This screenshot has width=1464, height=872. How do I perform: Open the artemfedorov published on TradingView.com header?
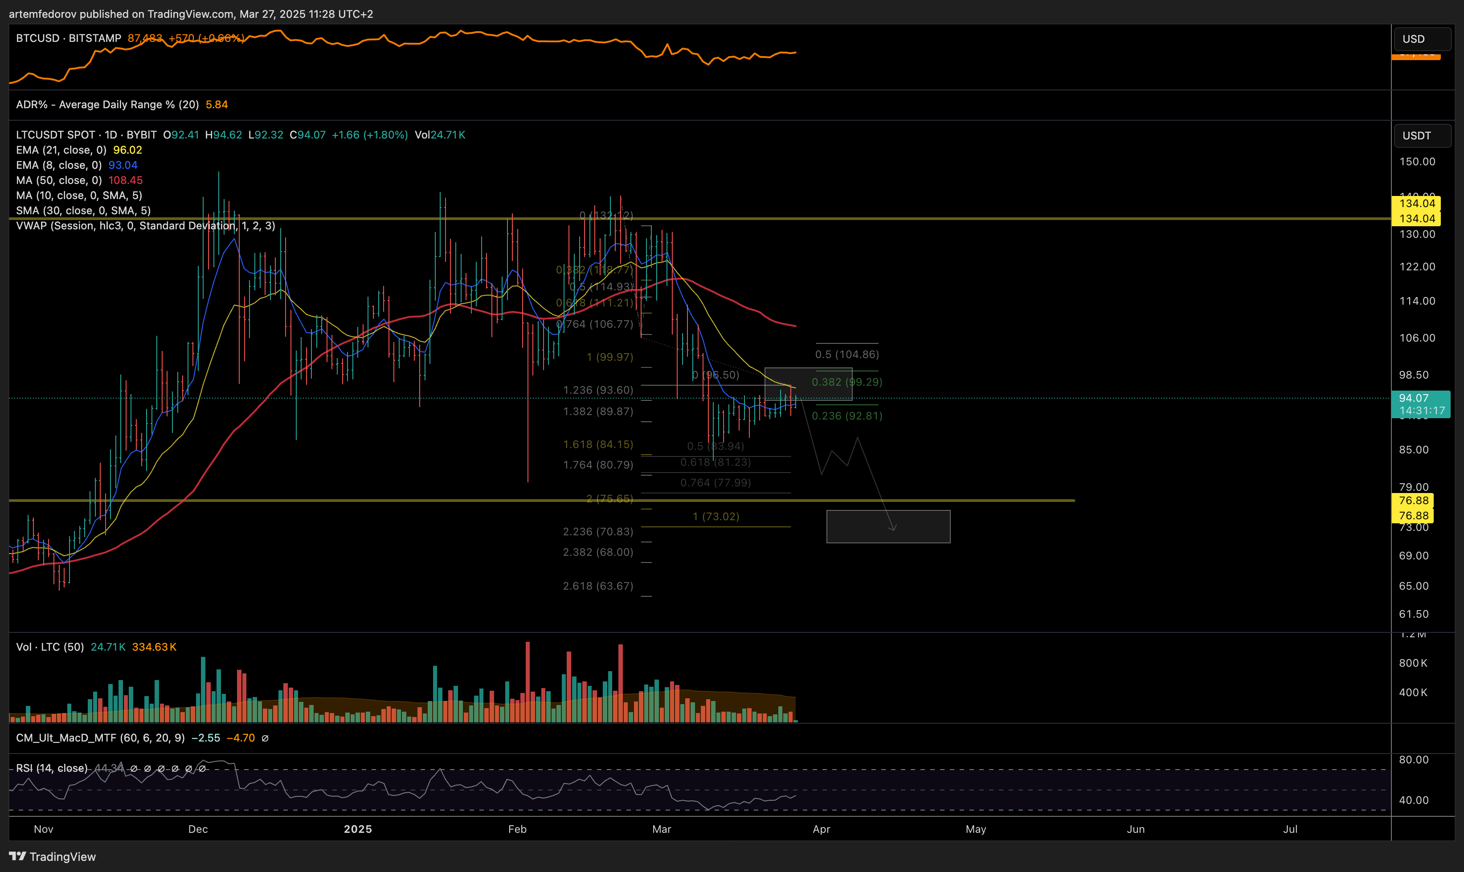click(191, 13)
